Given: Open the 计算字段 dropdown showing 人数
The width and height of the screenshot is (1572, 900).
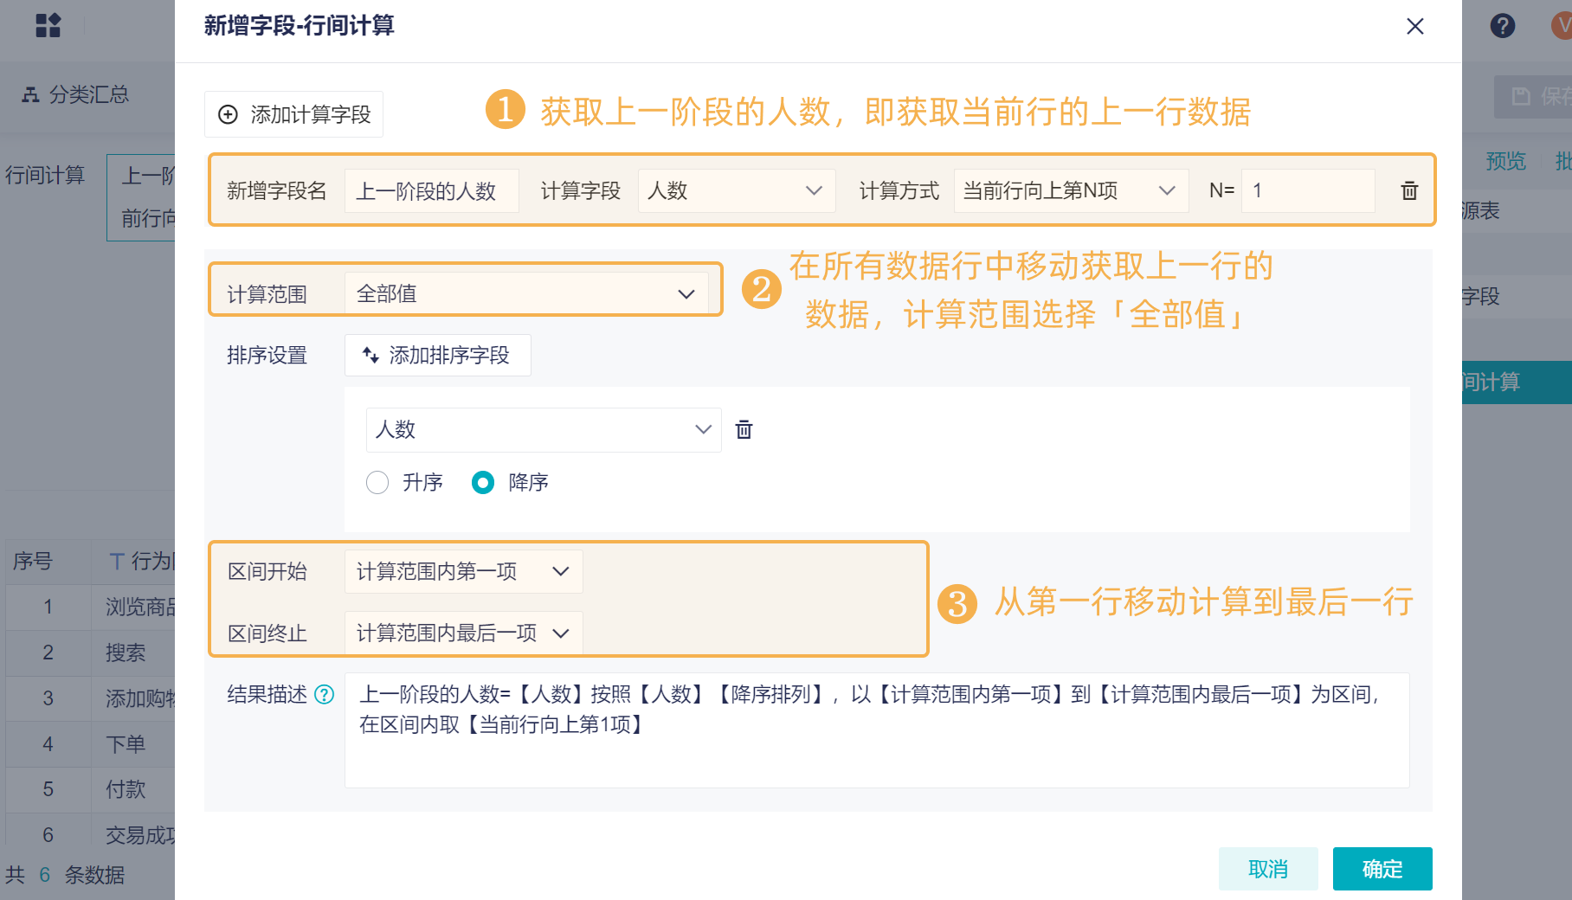Looking at the screenshot, I should click(736, 190).
